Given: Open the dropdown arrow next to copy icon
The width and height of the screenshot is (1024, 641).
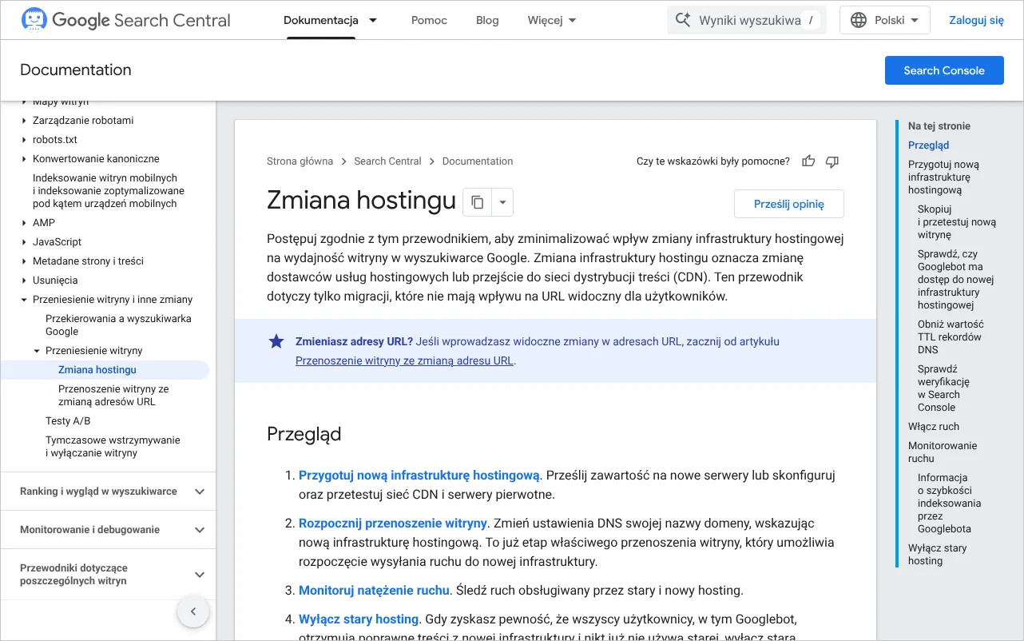Looking at the screenshot, I should [502, 203].
